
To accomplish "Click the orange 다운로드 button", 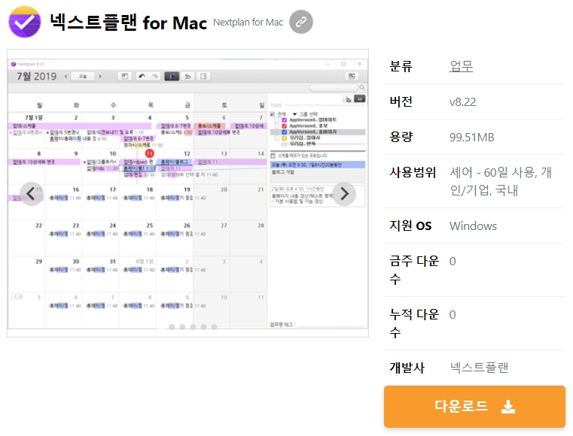I will [x=474, y=407].
